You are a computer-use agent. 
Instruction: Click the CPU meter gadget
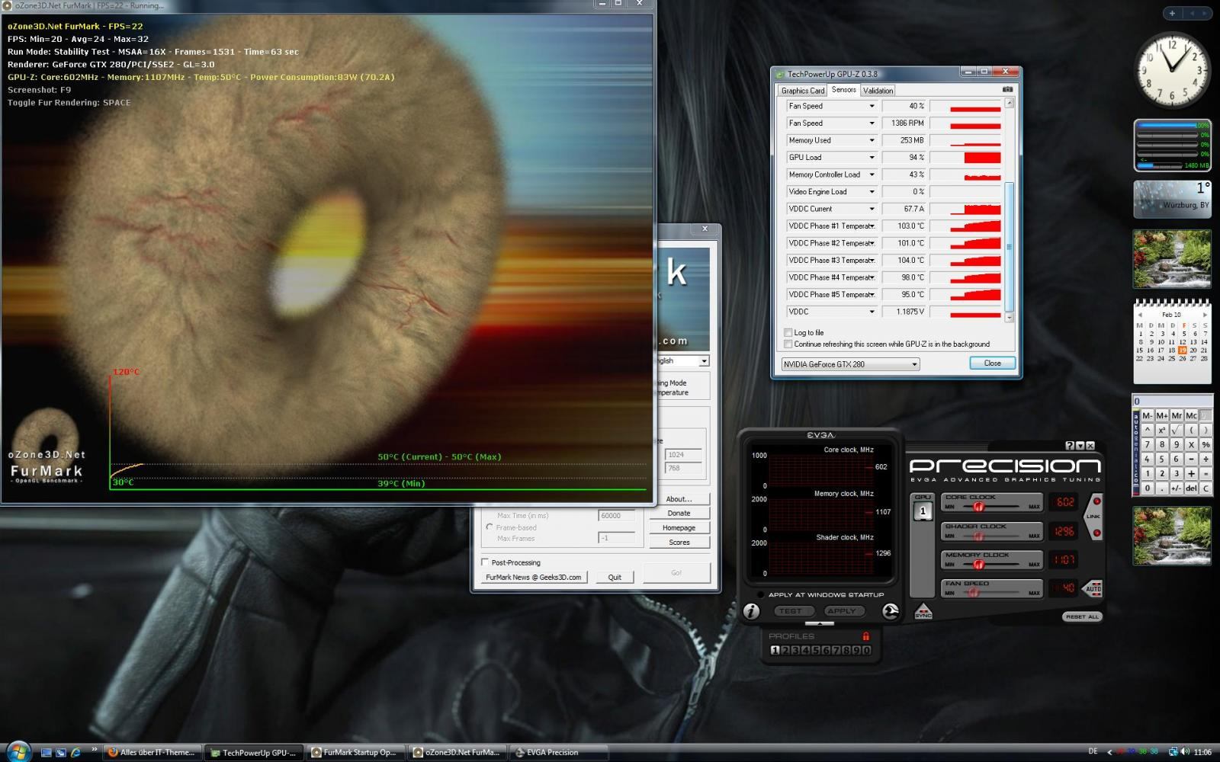click(x=1172, y=145)
